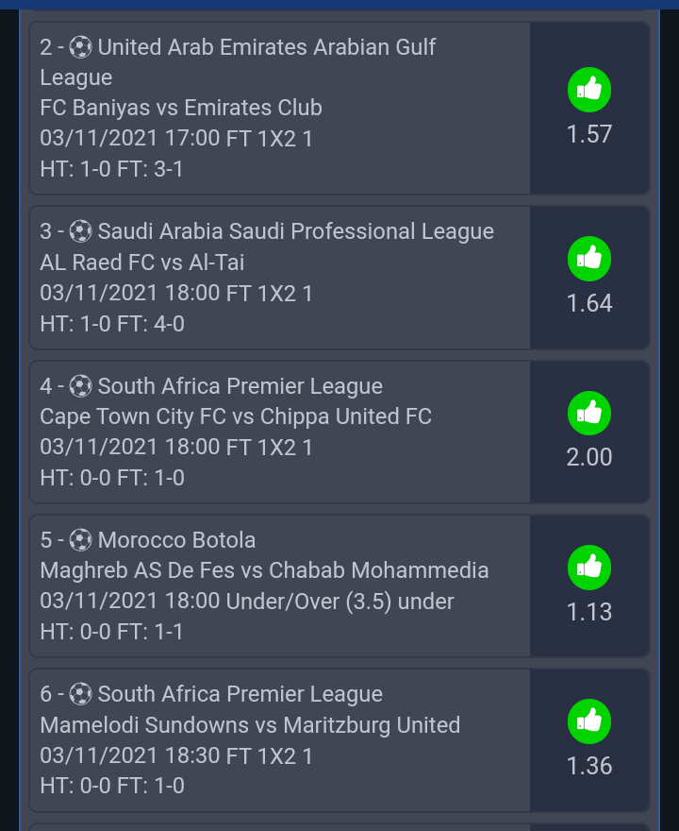The image size is (679, 831).
Task: Click thumbs-up icon for FC Baniyas match
Action: point(589,90)
